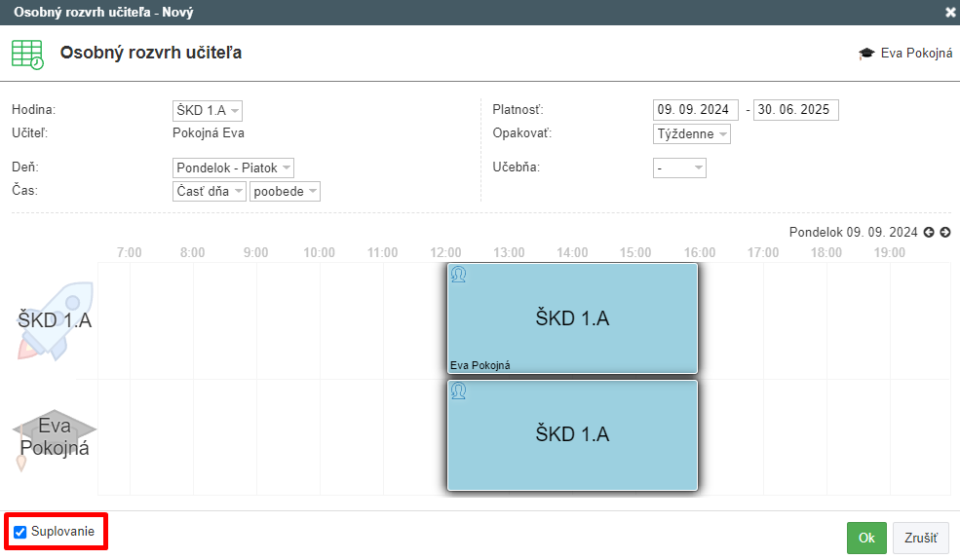The width and height of the screenshot is (960, 559).
Task: Open the Časť dňa time type dropdown
Action: [x=210, y=192]
